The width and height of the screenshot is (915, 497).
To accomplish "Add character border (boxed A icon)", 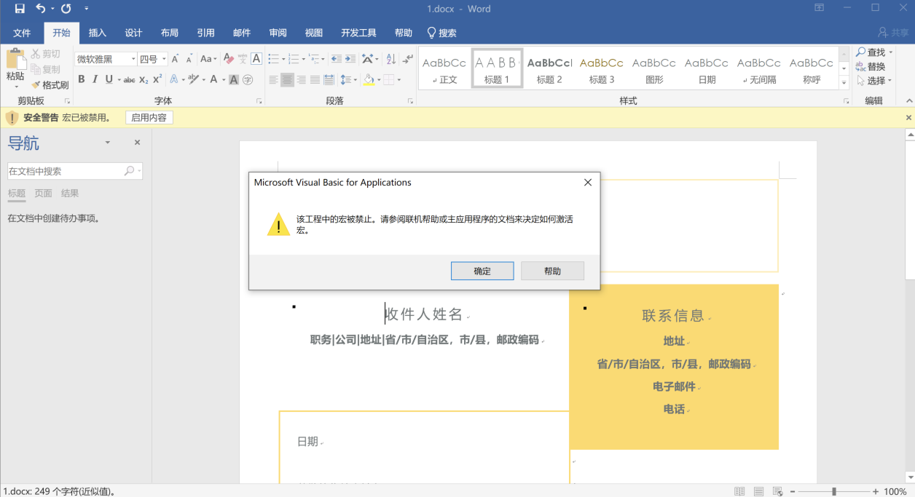I will pyautogui.click(x=256, y=59).
